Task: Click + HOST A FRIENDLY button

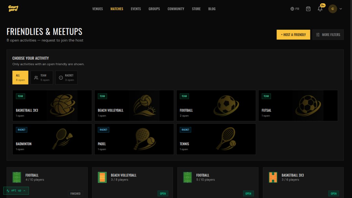Action: coord(293,35)
